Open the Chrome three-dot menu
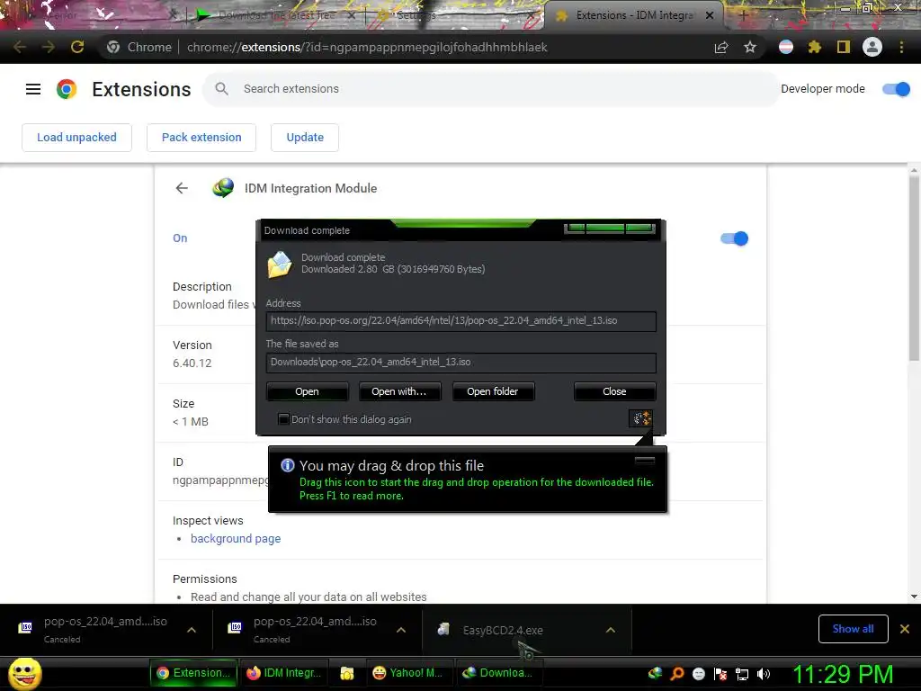The image size is (921, 691). coord(901,47)
